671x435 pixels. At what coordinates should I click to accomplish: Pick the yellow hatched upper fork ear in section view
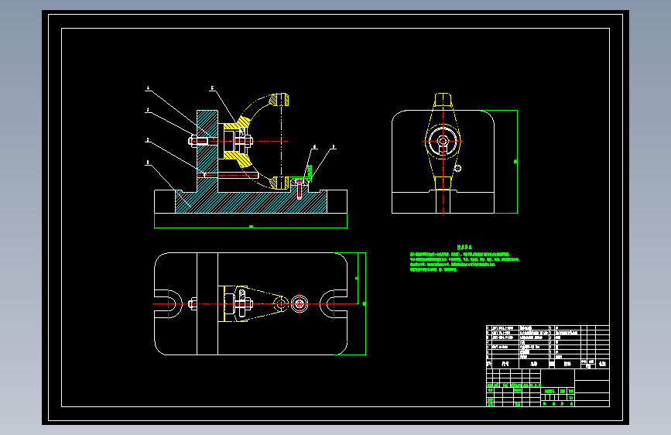[281, 100]
